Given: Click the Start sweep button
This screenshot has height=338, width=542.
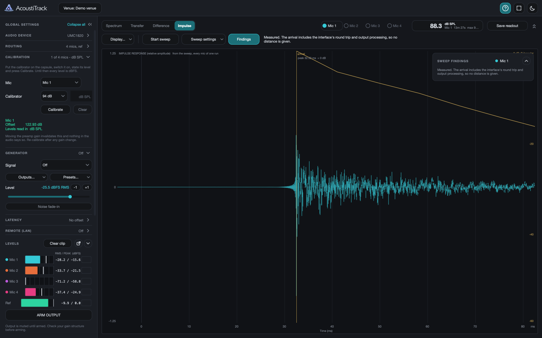Looking at the screenshot, I should (x=161, y=39).
